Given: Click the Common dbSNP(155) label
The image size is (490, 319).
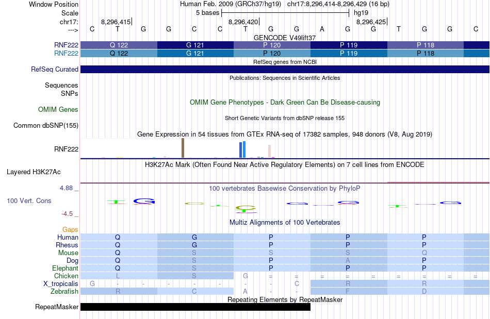Looking at the screenshot, I should tap(46, 125).
